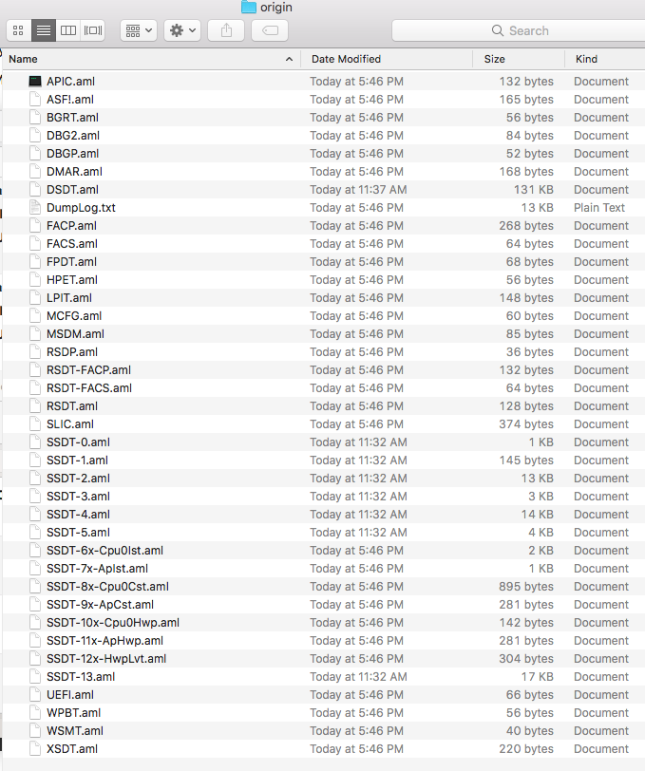Image resolution: width=645 pixels, height=771 pixels.
Task: Open the Action gear menu
Action: click(182, 30)
